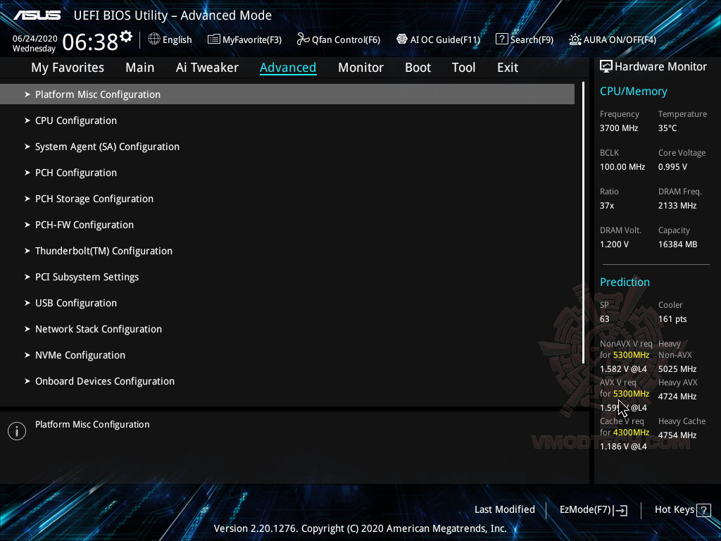Switch to Exit tab
This screenshot has width=721, height=541.
click(508, 68)
